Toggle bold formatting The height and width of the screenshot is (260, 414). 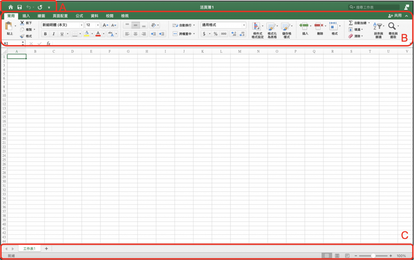point(45,34)
